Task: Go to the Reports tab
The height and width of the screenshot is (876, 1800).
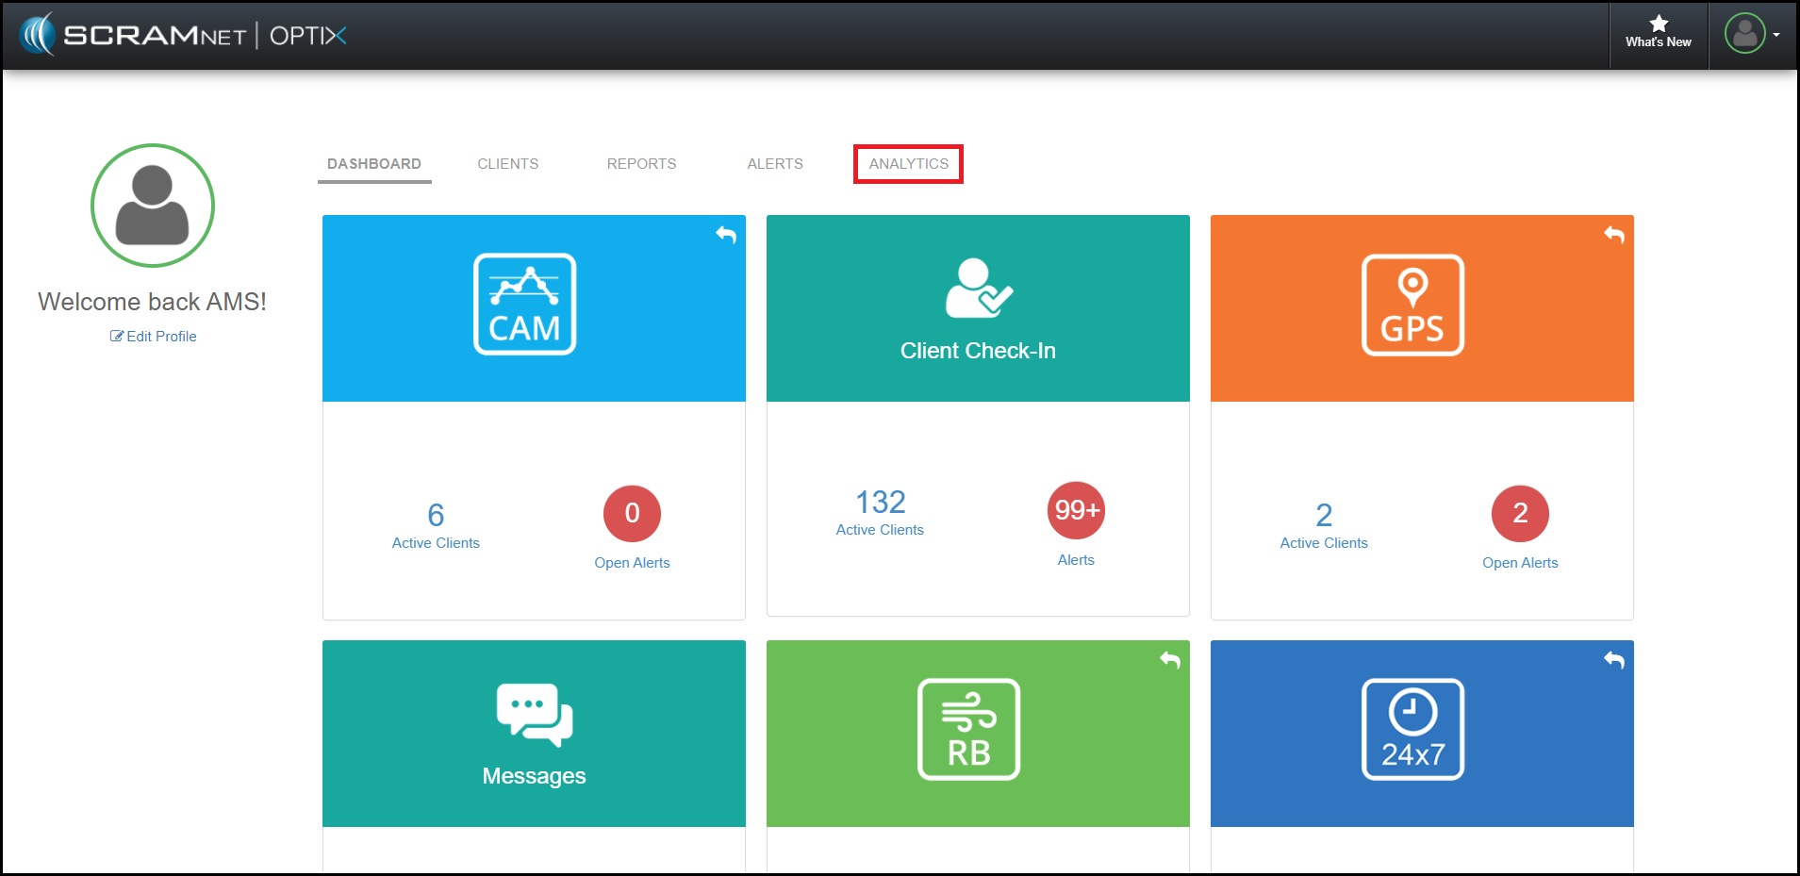Action: click(x=641, y=164)
